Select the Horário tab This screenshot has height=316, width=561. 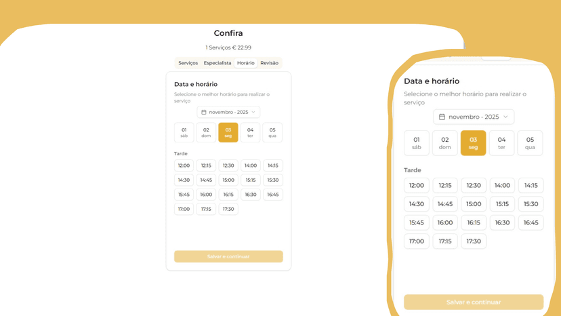(x=245, y=63)
